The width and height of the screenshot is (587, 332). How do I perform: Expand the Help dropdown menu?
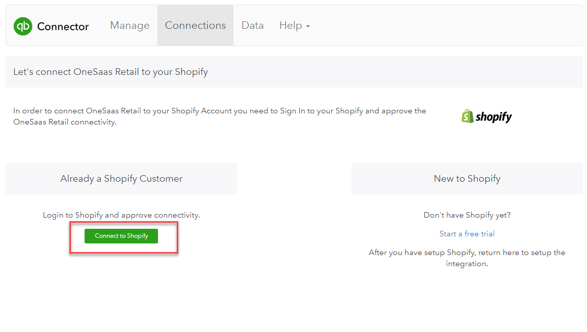[x=295, y=25]
